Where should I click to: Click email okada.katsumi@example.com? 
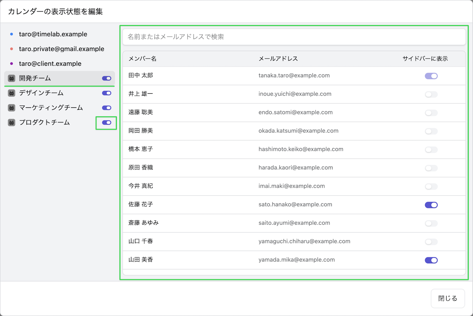(298, 131)
